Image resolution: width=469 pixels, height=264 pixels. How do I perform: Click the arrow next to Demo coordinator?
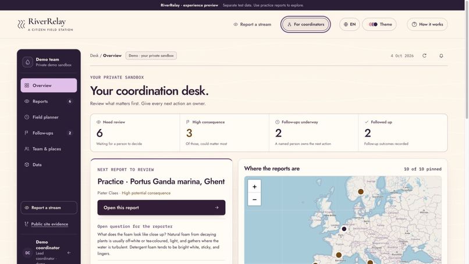[69, 252]
